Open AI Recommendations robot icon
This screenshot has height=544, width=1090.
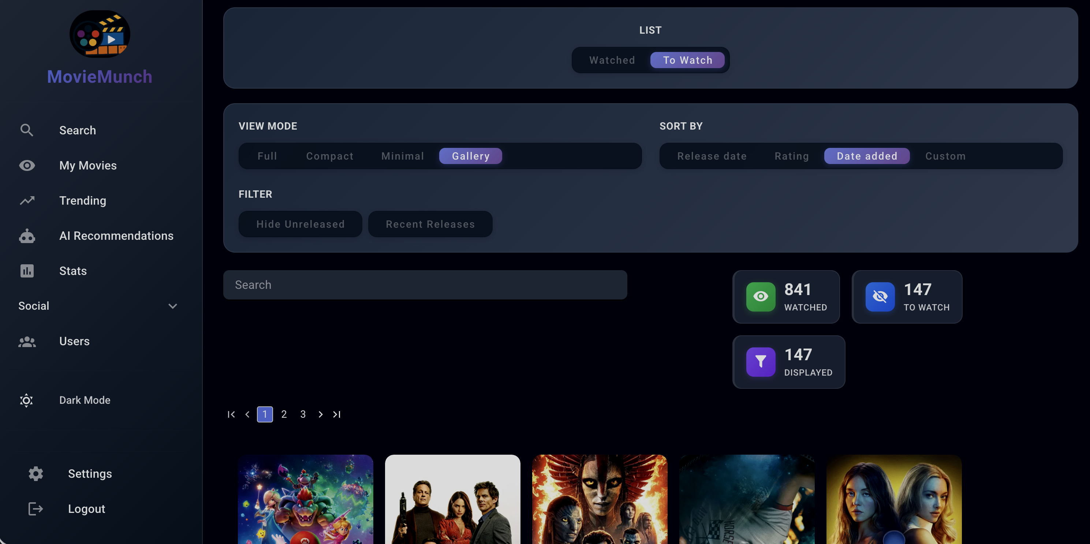pyautogui.click(x=27, y=236)
